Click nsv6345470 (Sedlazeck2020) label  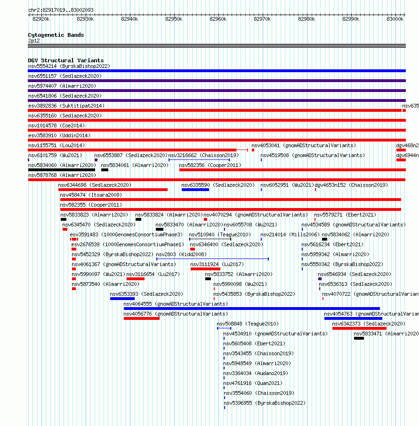[x=99, y=225]
